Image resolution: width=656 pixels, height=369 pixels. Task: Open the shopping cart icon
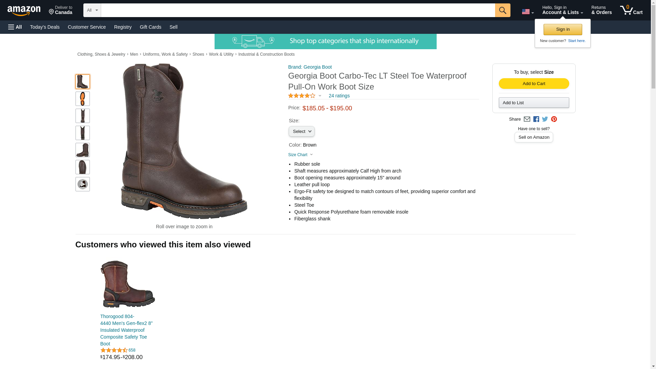[x=631, y=10]
